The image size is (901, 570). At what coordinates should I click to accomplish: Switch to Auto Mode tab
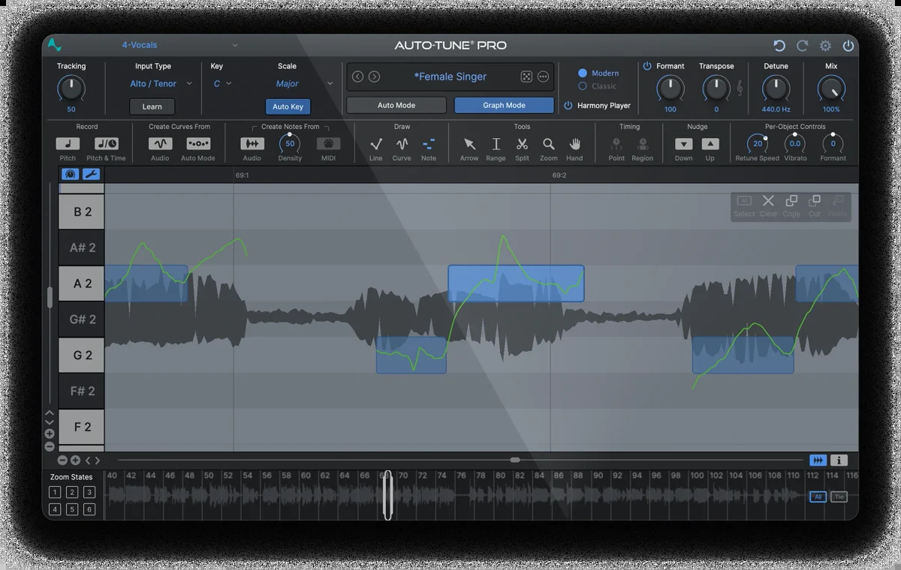[x=396, y=106]
